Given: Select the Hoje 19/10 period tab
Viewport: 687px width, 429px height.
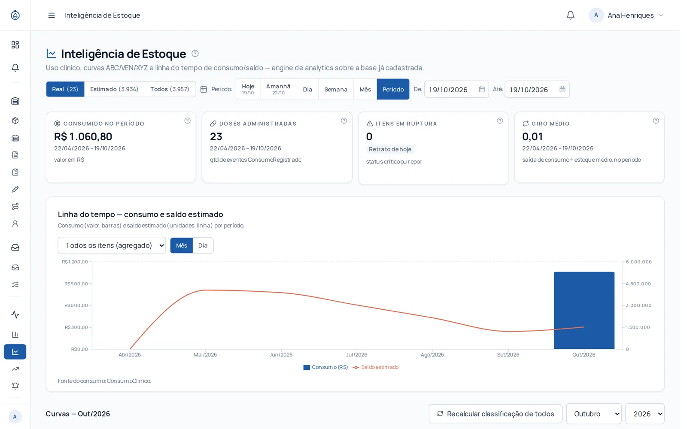Looking at the screenshot, I should point(248,89).
